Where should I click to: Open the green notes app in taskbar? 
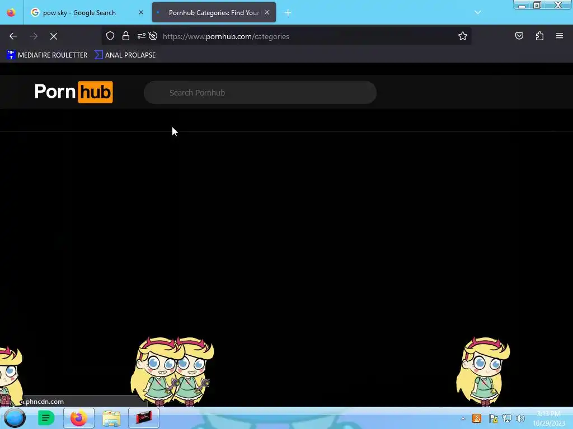tap(46, 418)
